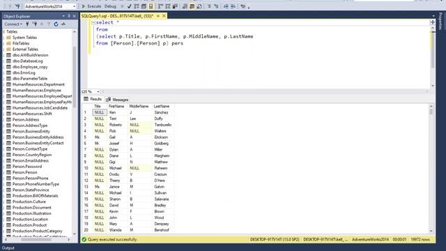The height and width of the screenshot is (251, 446).
Task: Switch to the Results tab
Action: click(x=93, y=99)
